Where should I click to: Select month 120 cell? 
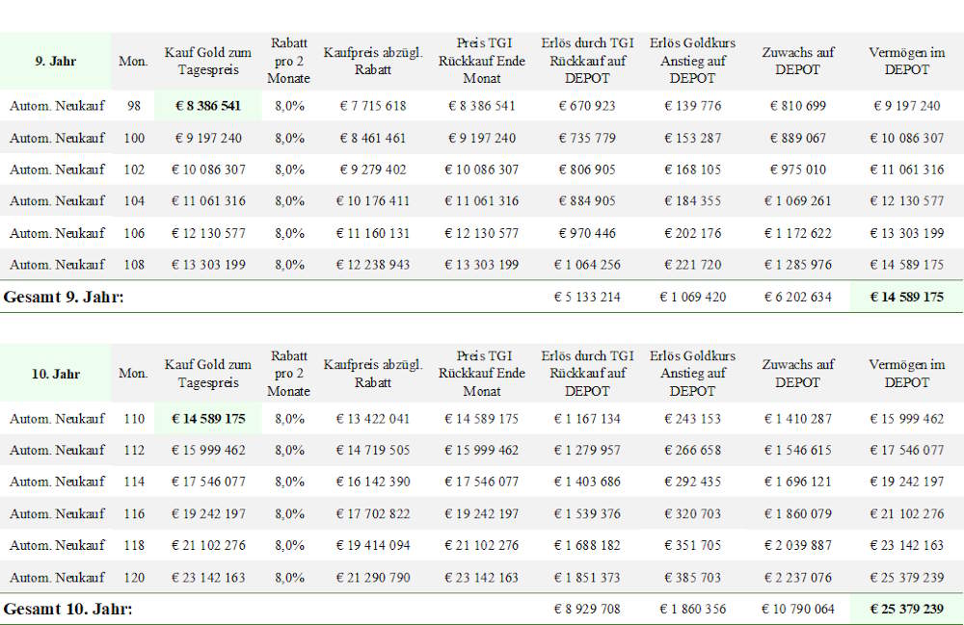pos(133,577)
